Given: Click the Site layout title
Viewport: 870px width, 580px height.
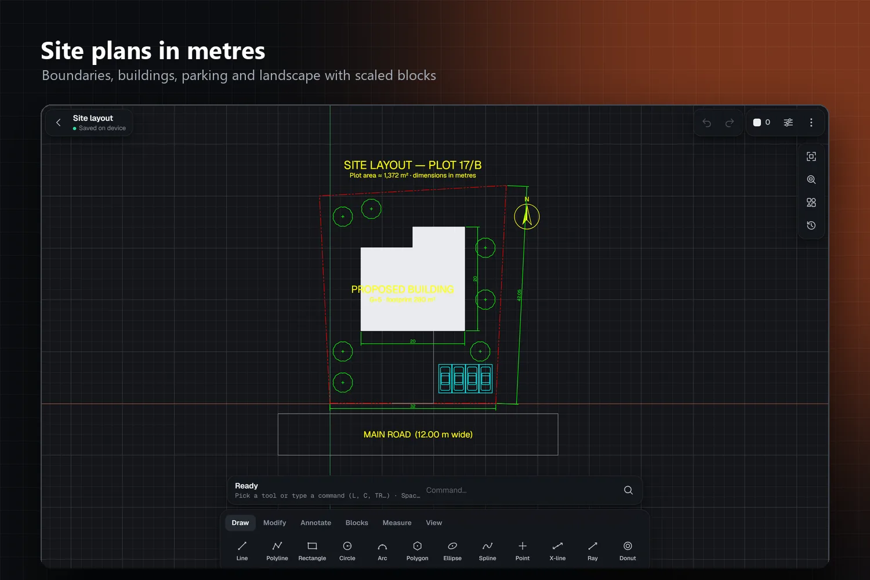Looking at the screenshot, I should click(x=93, y=118).
